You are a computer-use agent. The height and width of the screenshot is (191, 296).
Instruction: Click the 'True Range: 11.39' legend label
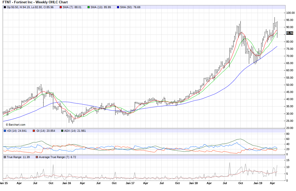(18, 157)
